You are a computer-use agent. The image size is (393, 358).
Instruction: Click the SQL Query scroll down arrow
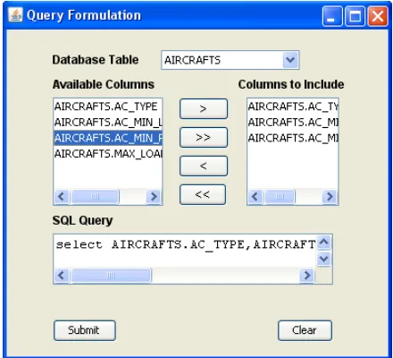323,259
